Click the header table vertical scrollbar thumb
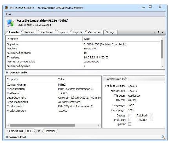Screen dimensions: 169x143 [162, 49]
